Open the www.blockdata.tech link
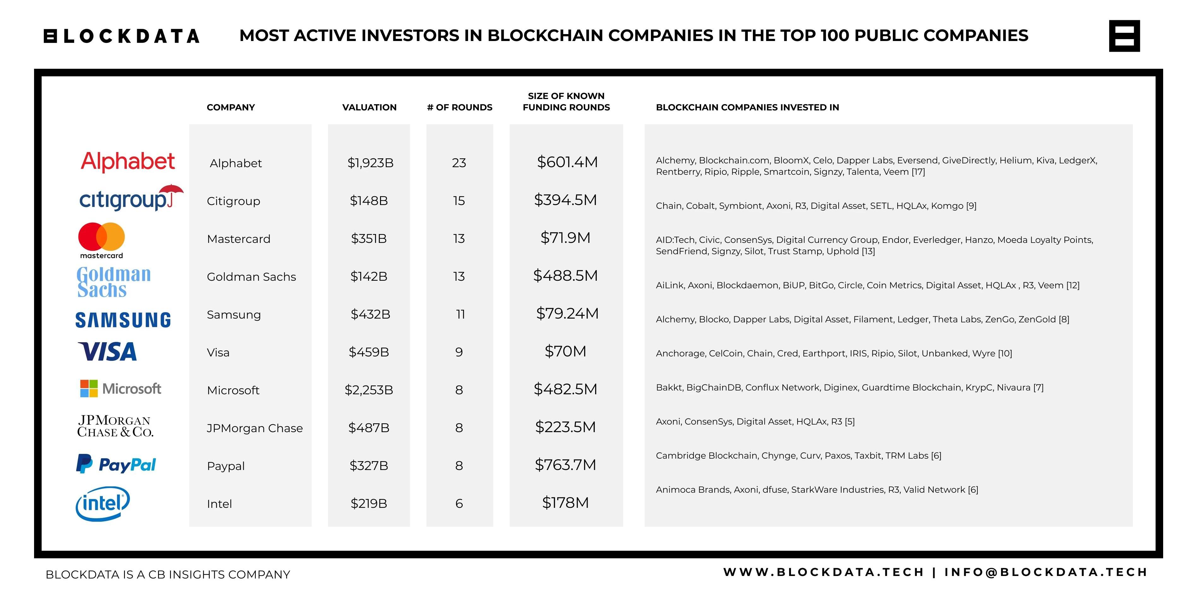The width and height of the screenshot is (1201, 593). 823,572
